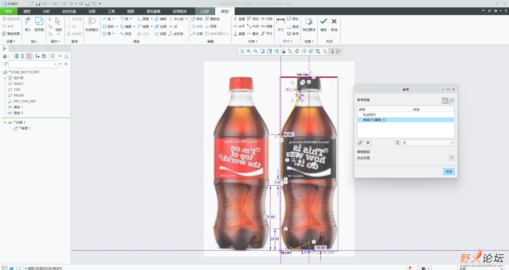The width and height of the screenshot is (509, 270).
Task: Click the zoom out magnifier icon
Action: point(256,51)
